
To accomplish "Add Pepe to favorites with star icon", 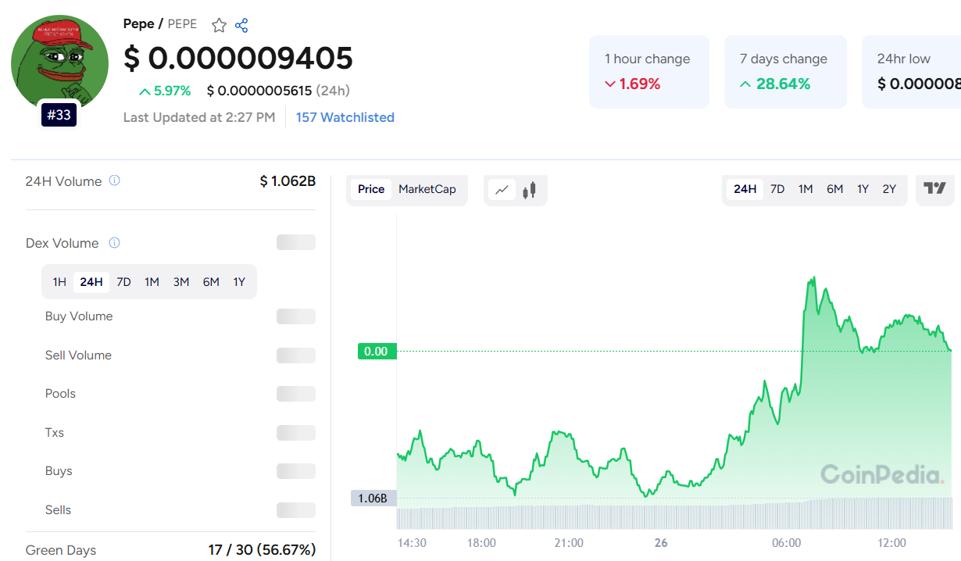I will pos(219,25).
